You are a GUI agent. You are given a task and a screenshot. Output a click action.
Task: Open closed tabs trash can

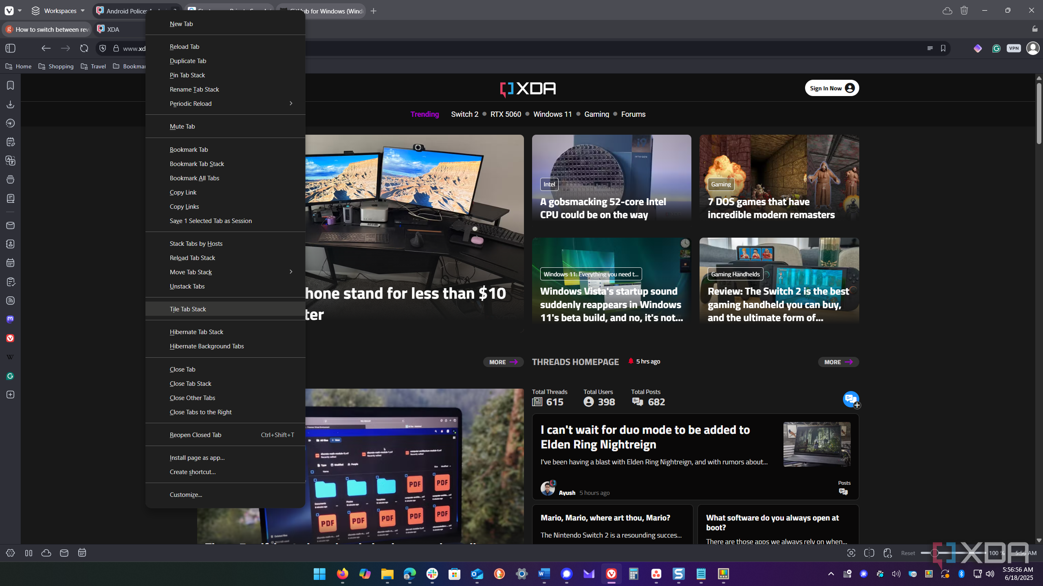pyautogui.click(x=964, y=11)
